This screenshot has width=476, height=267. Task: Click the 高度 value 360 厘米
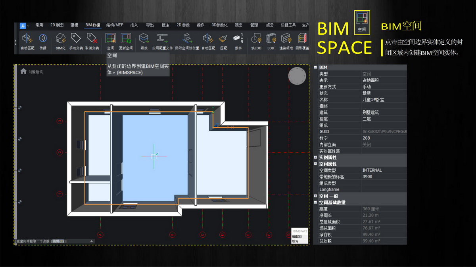[x=384, y=209]
